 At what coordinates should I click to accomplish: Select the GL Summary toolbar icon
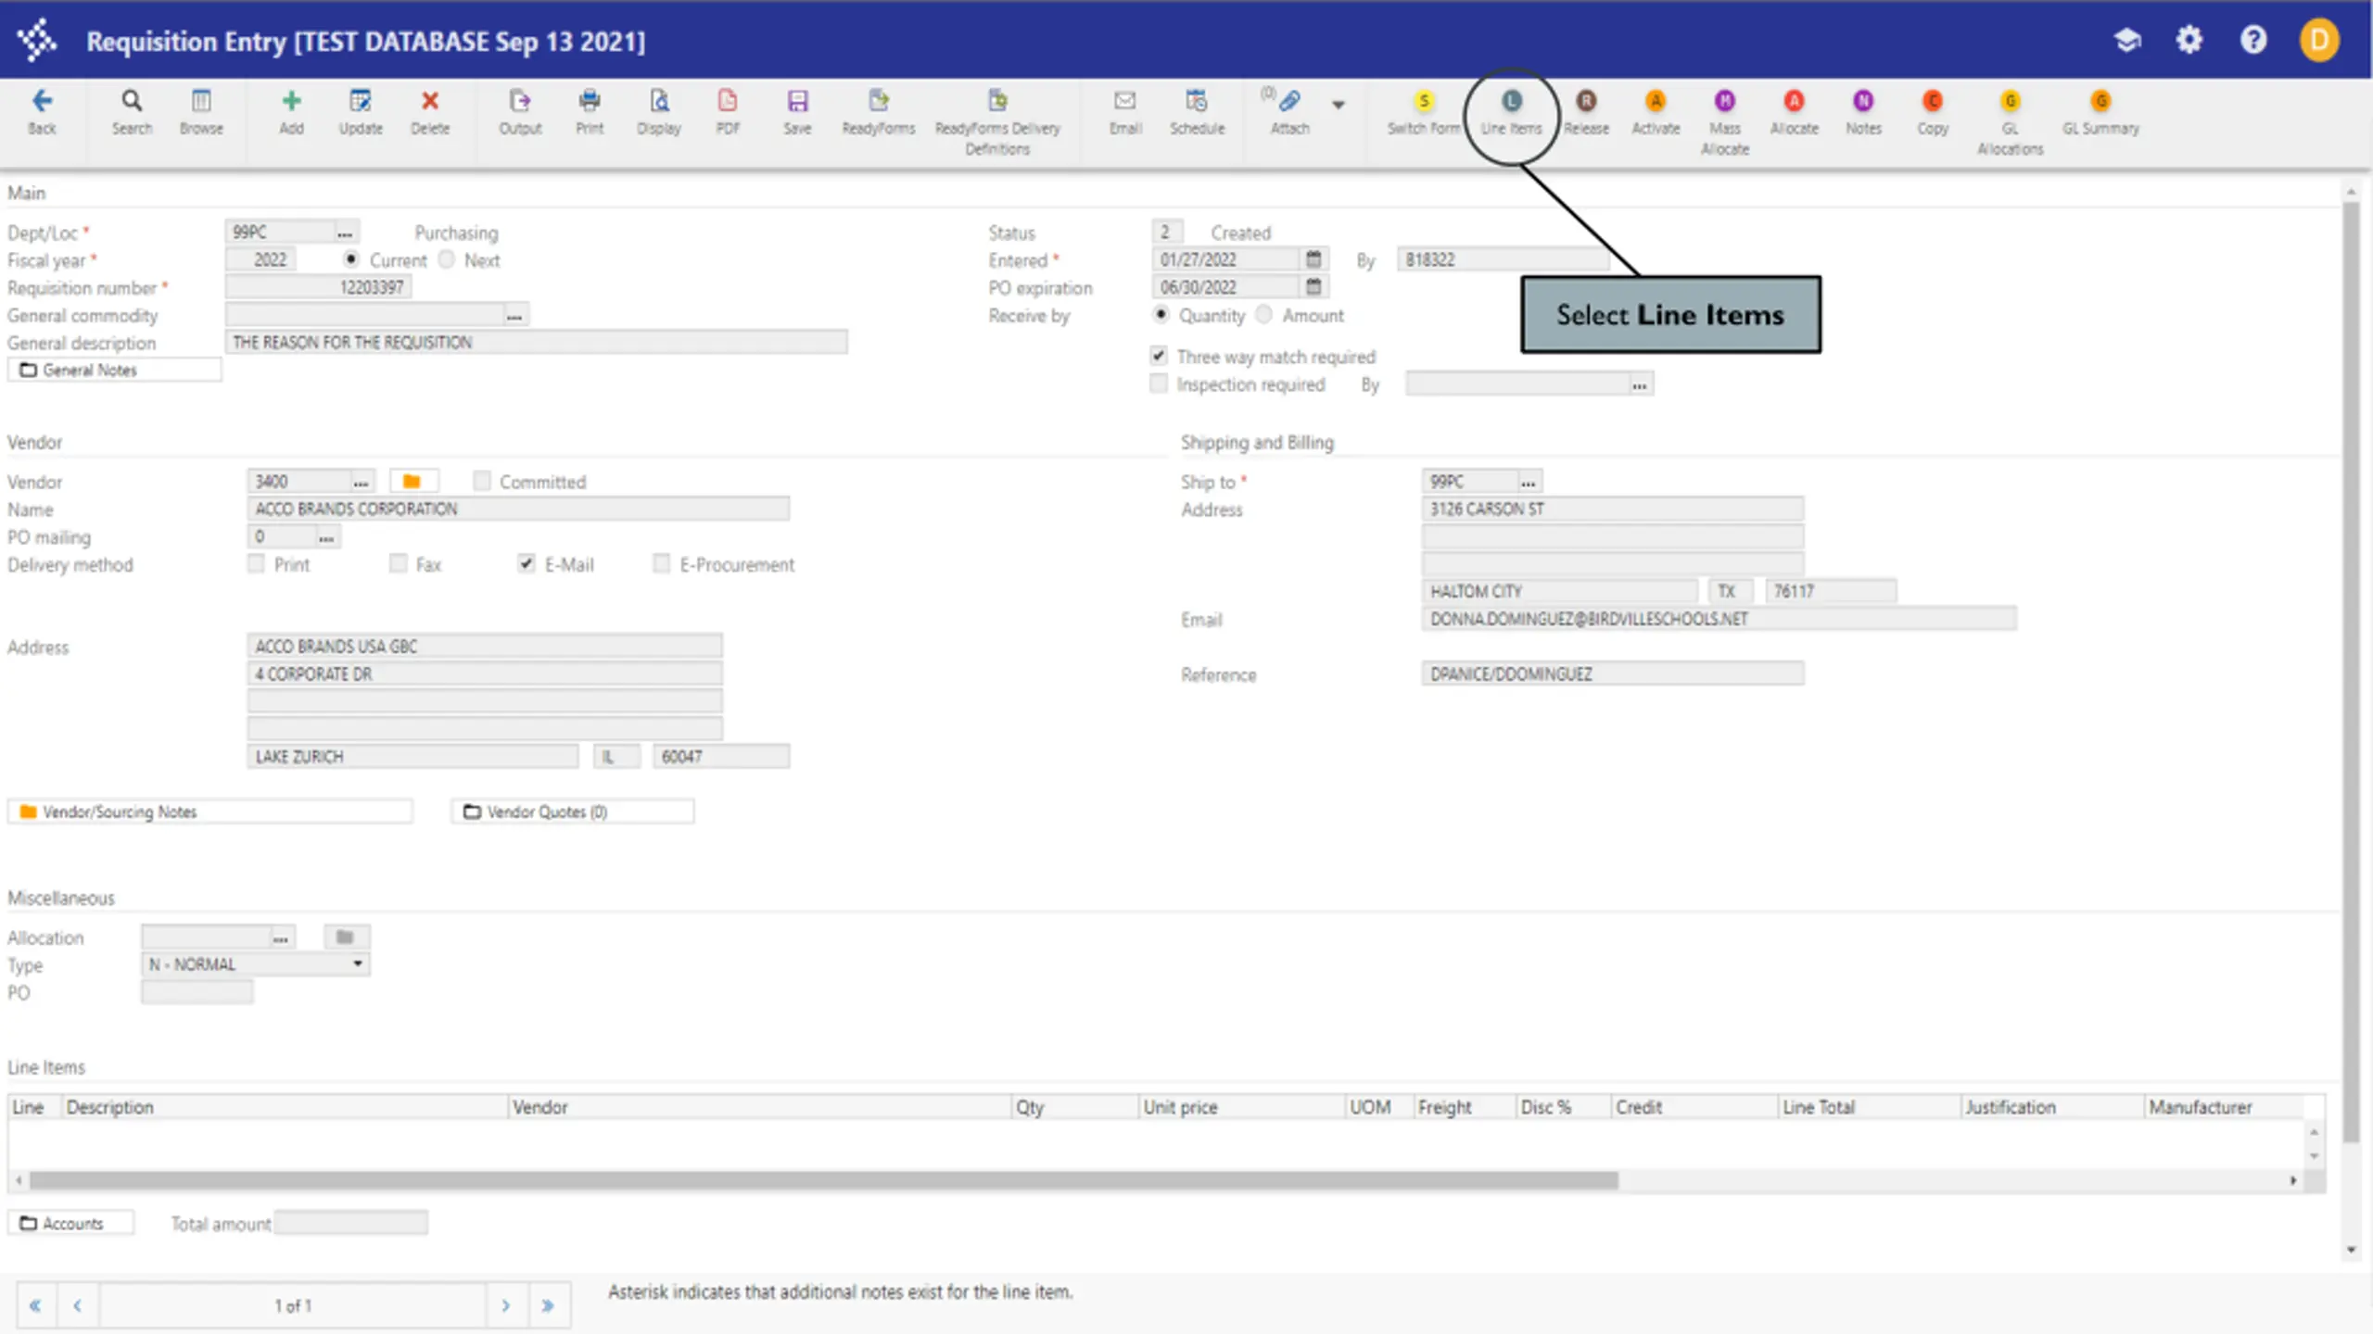point(2100,113)
